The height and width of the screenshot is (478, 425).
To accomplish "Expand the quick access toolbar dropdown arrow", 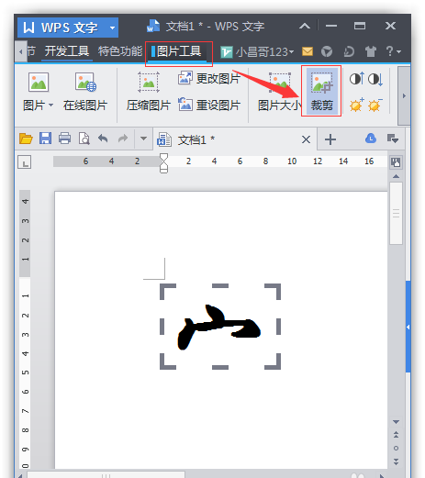I will (143, 139).
